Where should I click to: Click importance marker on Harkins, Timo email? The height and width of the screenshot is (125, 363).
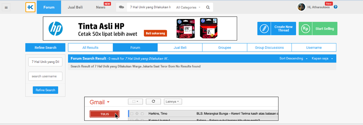pos(142,113)
